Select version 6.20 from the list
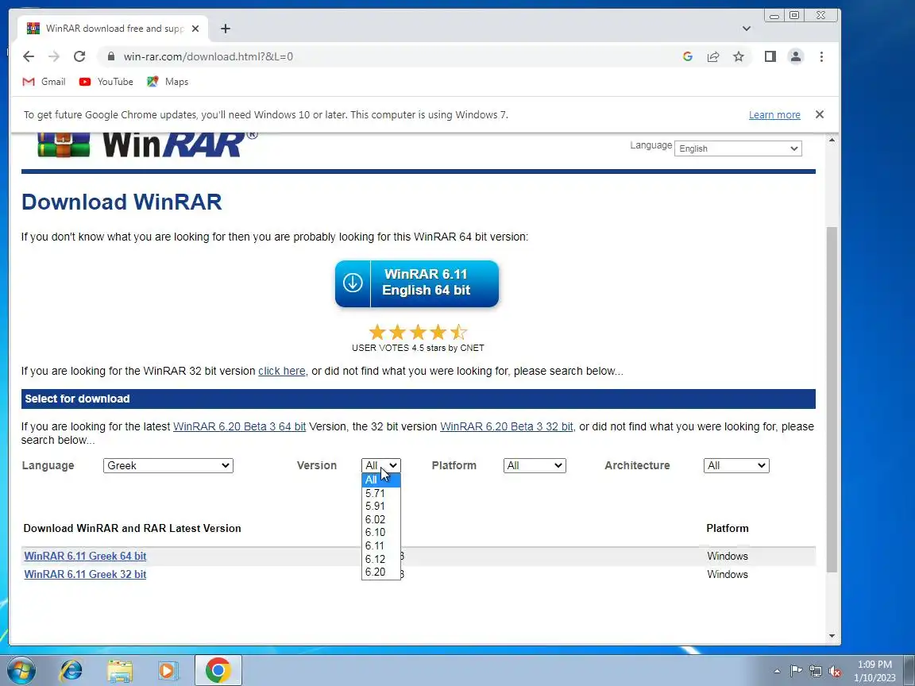 [x=381, y=572]
